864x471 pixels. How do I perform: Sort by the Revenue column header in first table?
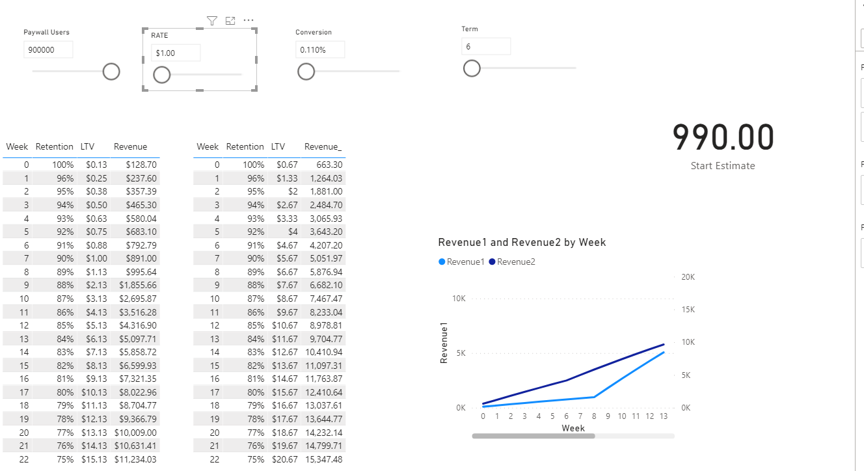click(x=130, y=147)
